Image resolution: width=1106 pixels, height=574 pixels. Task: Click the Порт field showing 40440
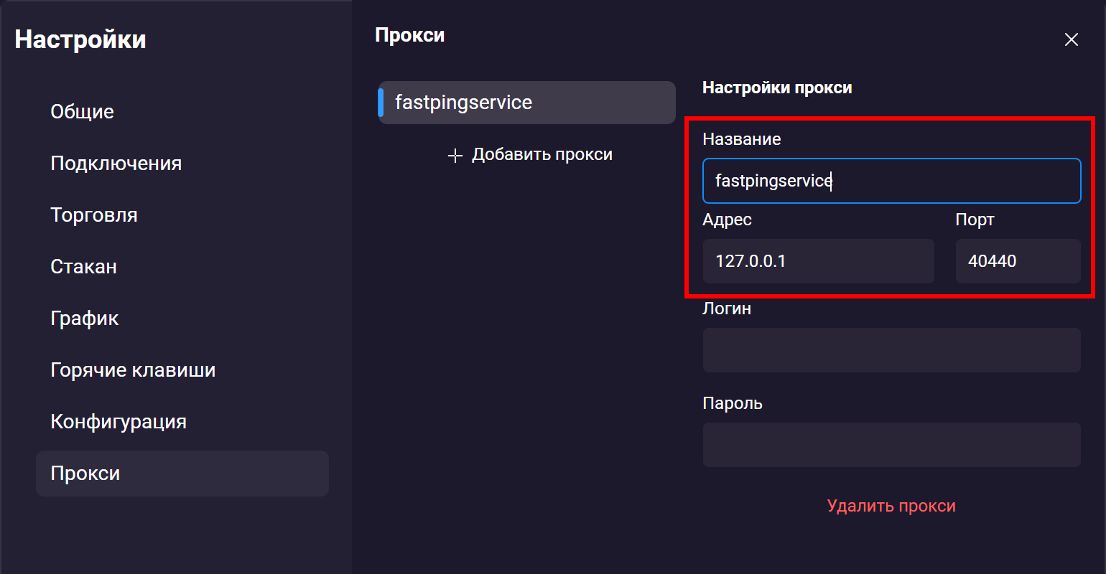point(1018,261)
